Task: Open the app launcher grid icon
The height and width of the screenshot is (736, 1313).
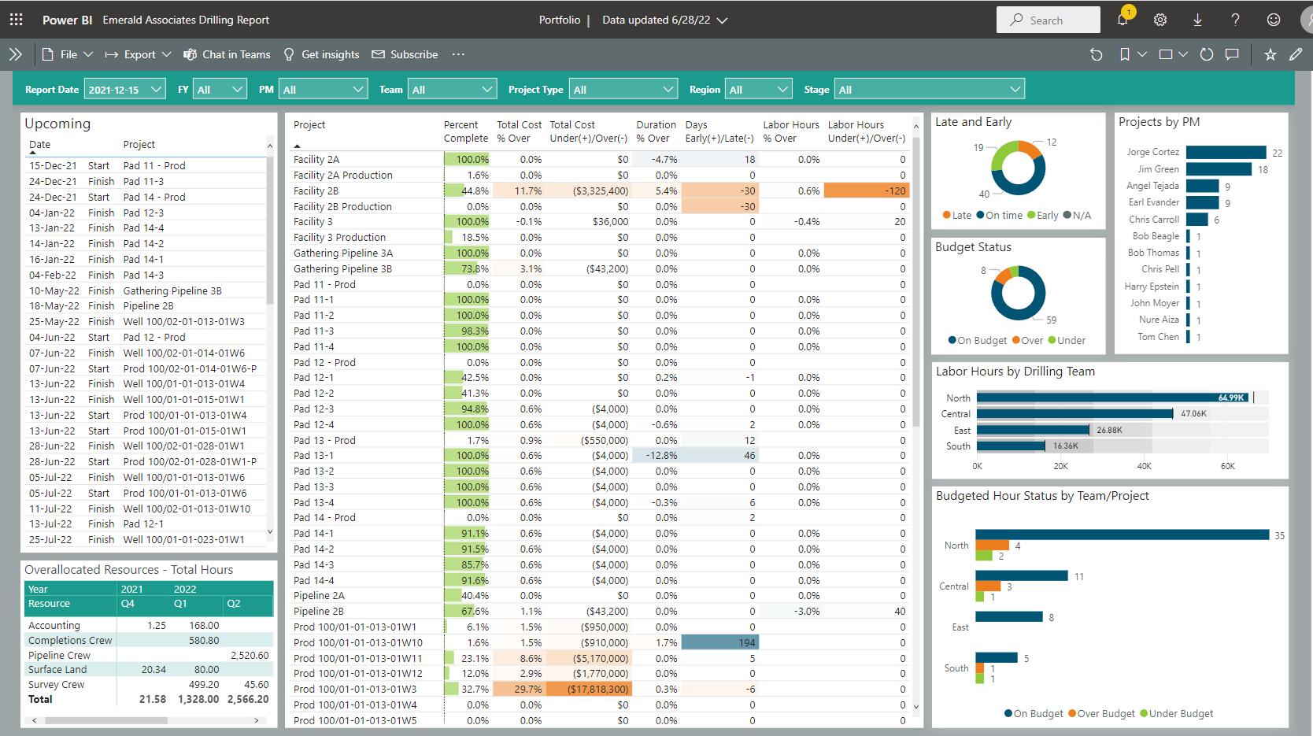Action: pos(16,20)
